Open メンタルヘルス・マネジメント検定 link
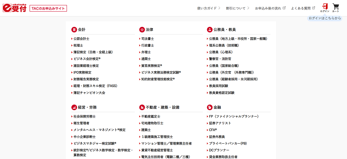347x159 pixels. tap(100, 130)
